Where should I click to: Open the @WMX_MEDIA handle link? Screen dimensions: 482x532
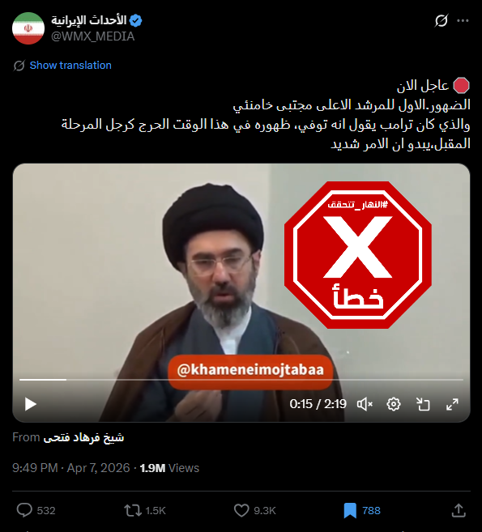pos(92,36)
